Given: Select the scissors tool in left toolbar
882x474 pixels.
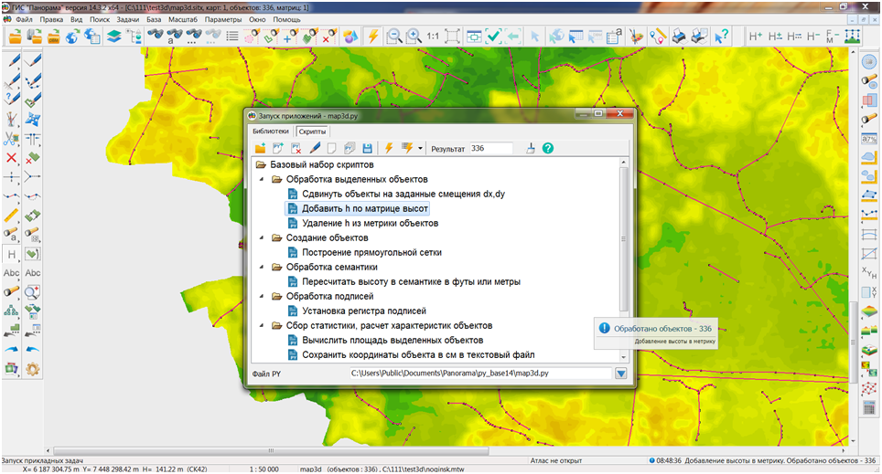Looking at the screenshot, I should pos(11,139).
